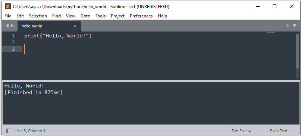
Task: Click line number 1 in gutter
Action: coord(13,36)
